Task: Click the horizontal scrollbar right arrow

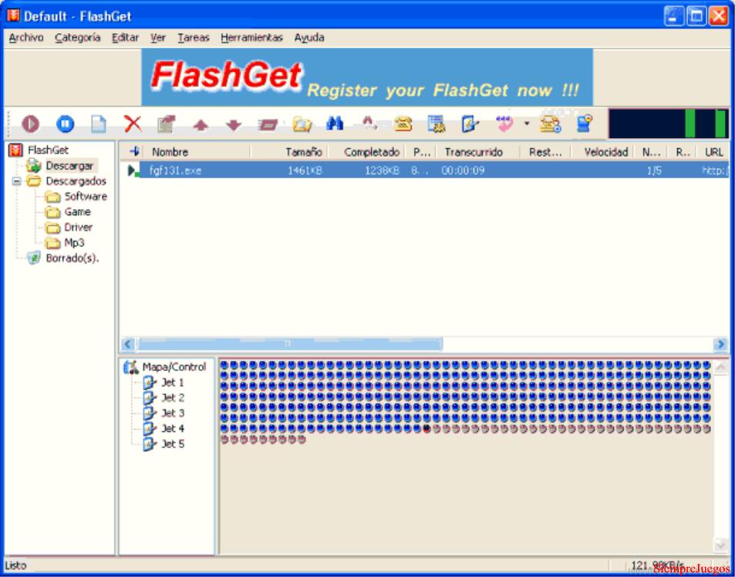Action: click(x=721, y=345)
